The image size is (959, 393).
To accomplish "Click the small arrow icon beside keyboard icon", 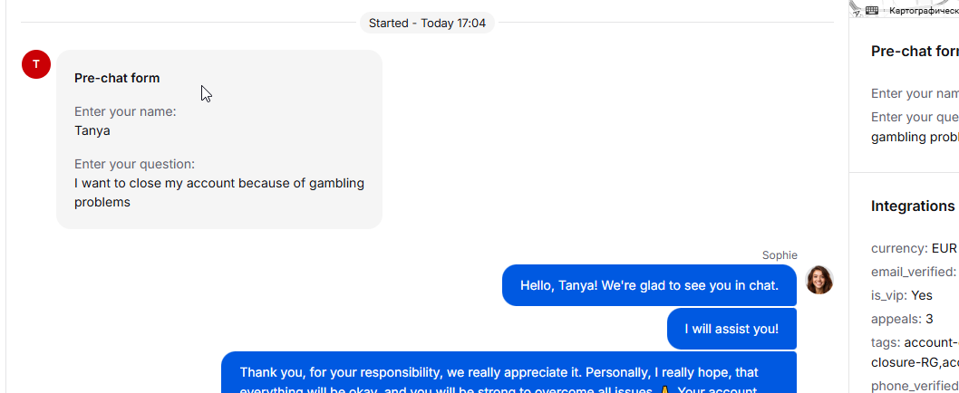I will point(857,13).
